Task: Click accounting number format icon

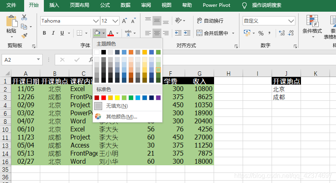Action: click(247, 33)
